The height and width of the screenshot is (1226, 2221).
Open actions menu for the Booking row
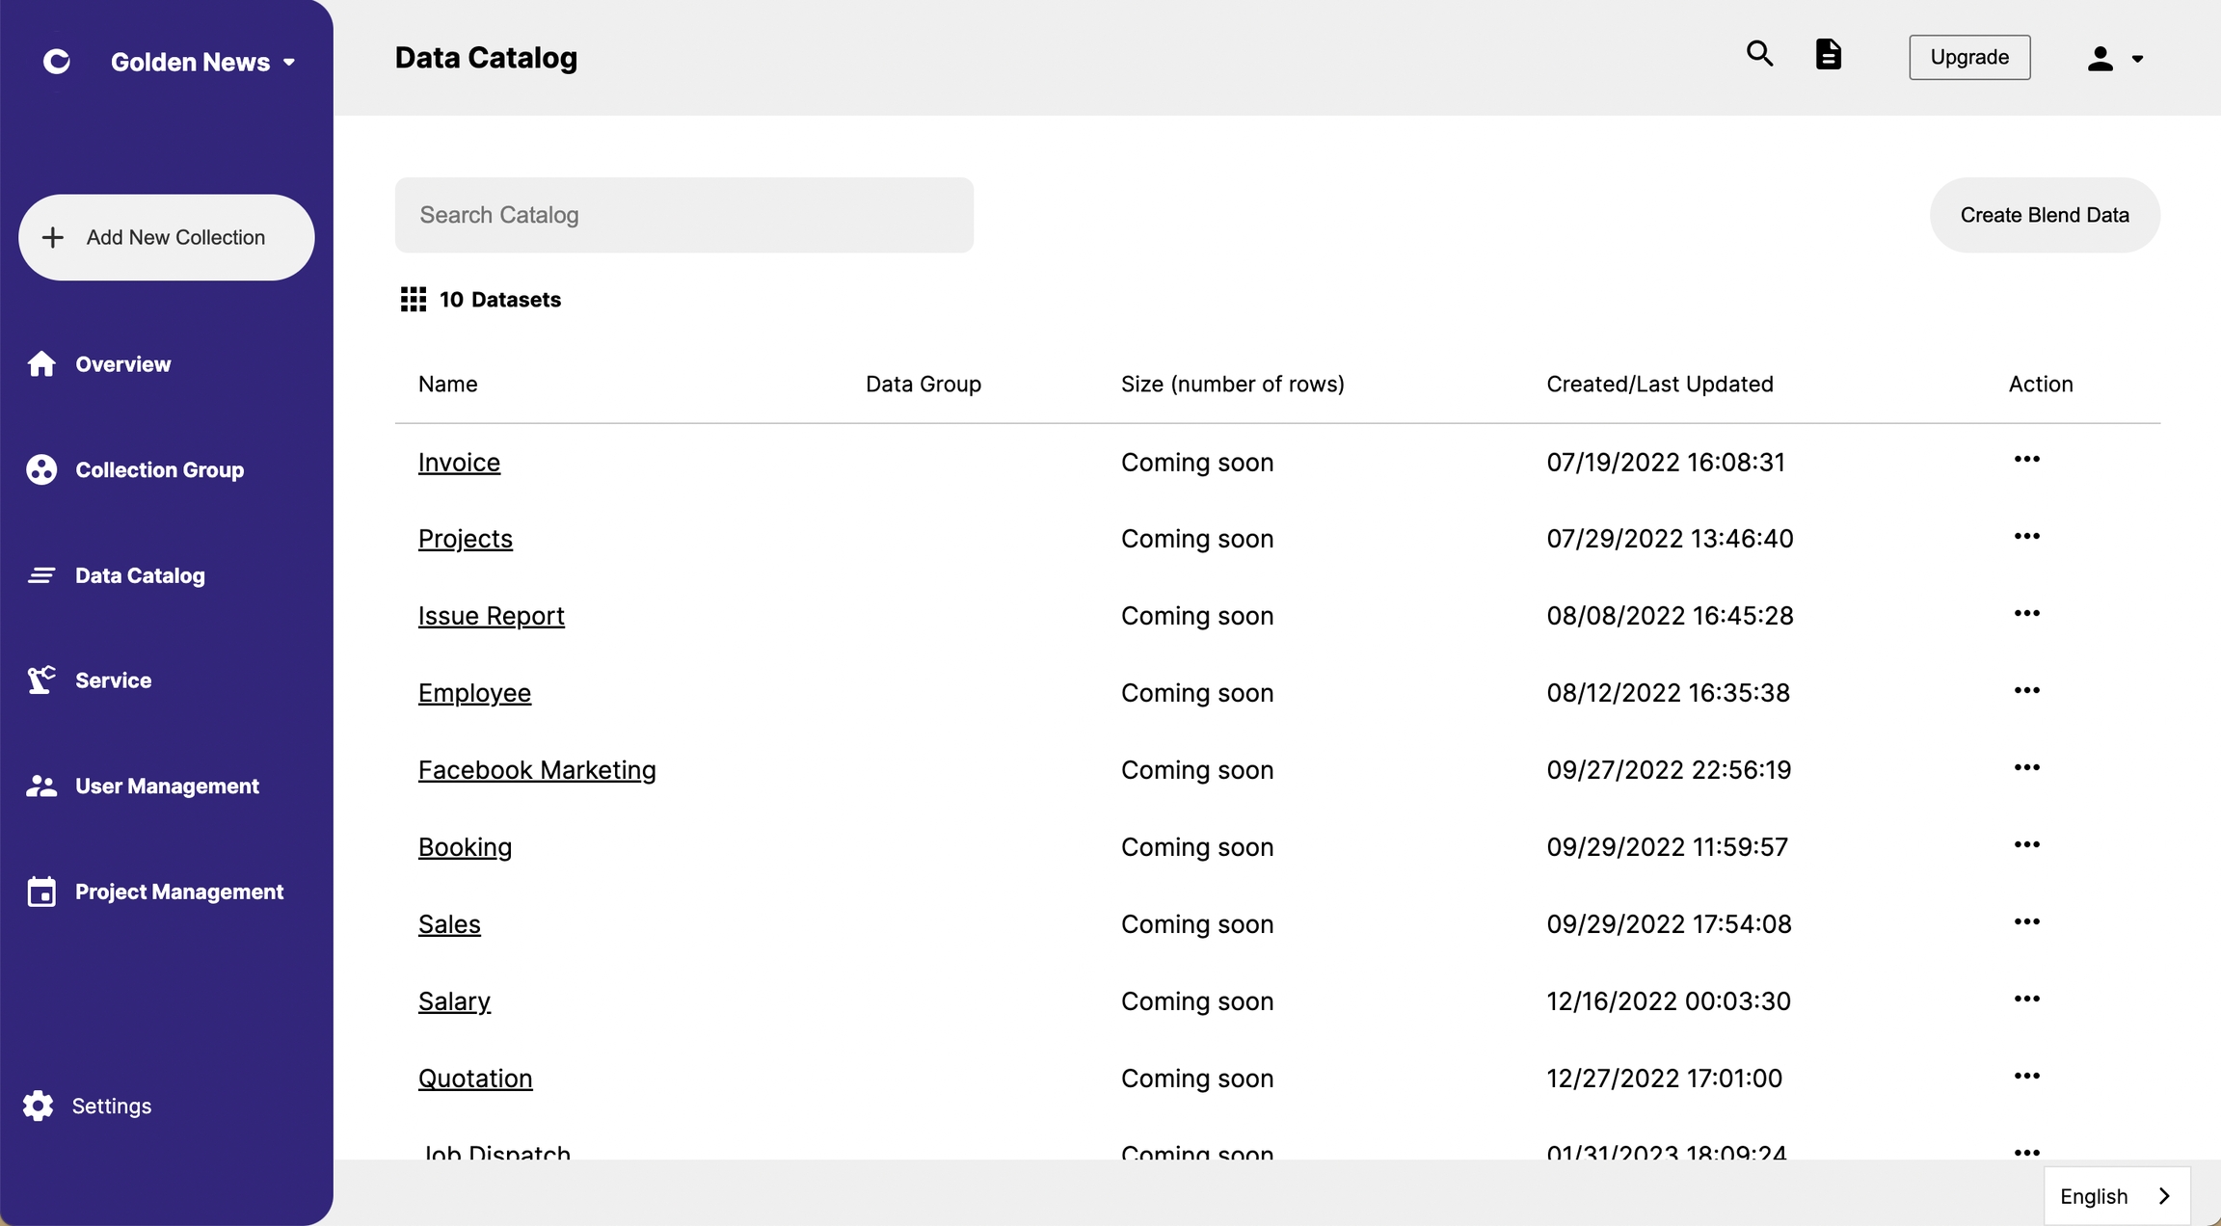pyautogui.click(x=2027, y=844)
